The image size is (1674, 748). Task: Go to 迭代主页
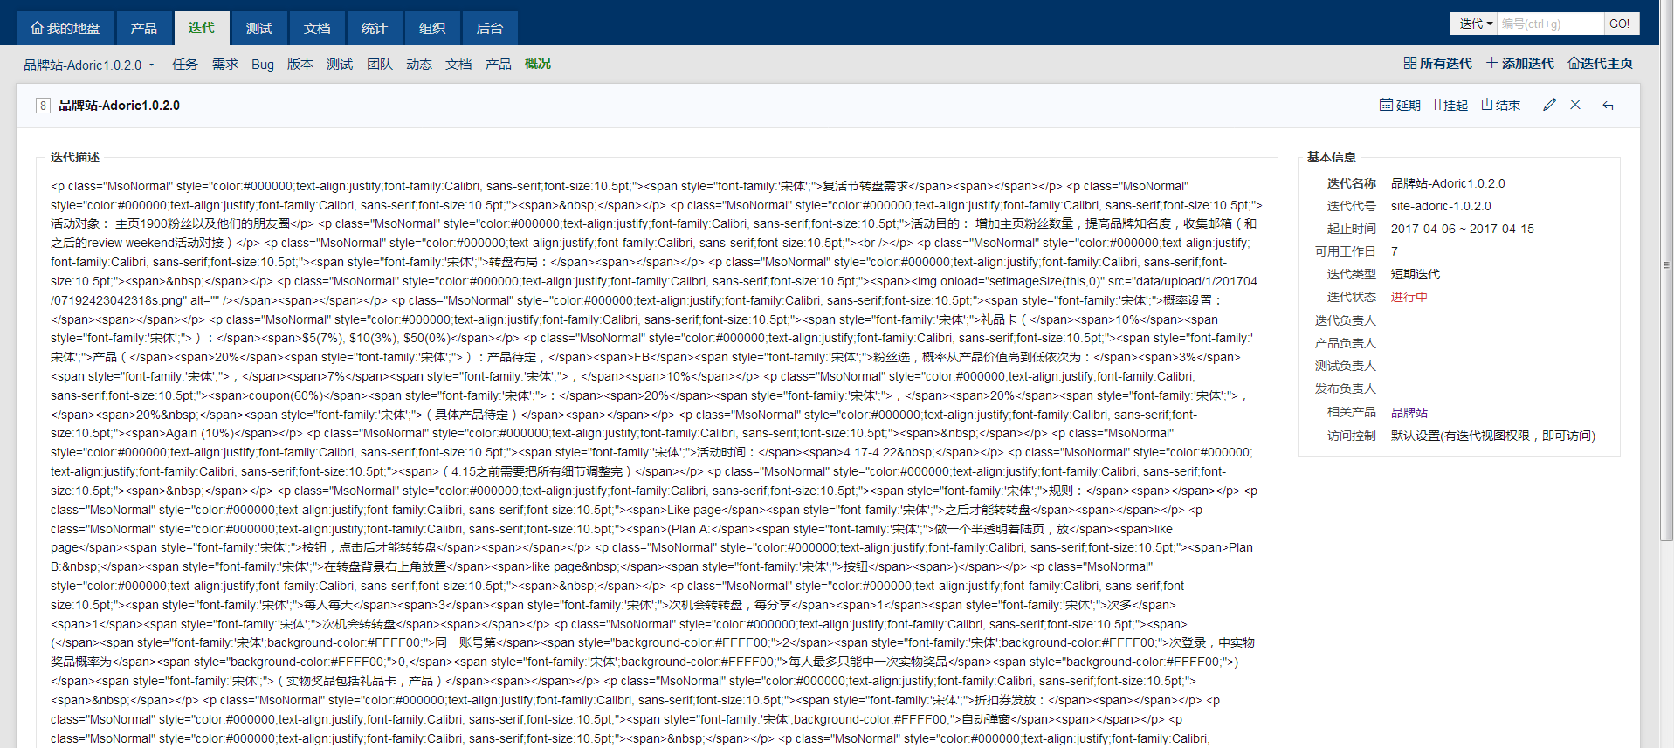coord(1601,63)
